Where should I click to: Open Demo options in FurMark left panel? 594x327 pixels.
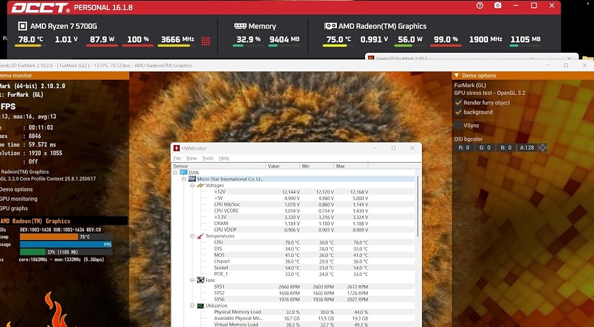click(x=16, y=190)
